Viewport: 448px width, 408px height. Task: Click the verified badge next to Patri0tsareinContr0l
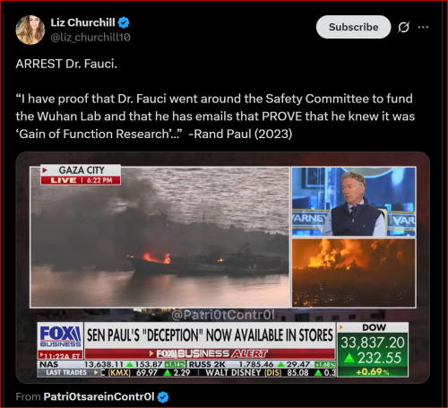point(163,397)
